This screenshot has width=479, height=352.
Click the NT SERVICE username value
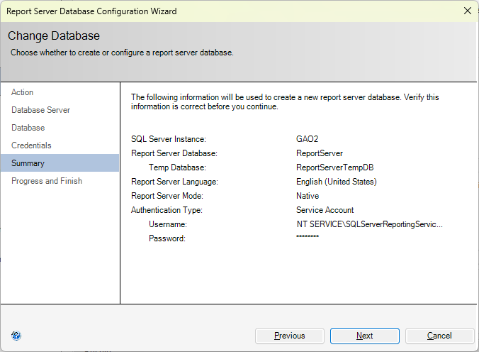point(369,224)
